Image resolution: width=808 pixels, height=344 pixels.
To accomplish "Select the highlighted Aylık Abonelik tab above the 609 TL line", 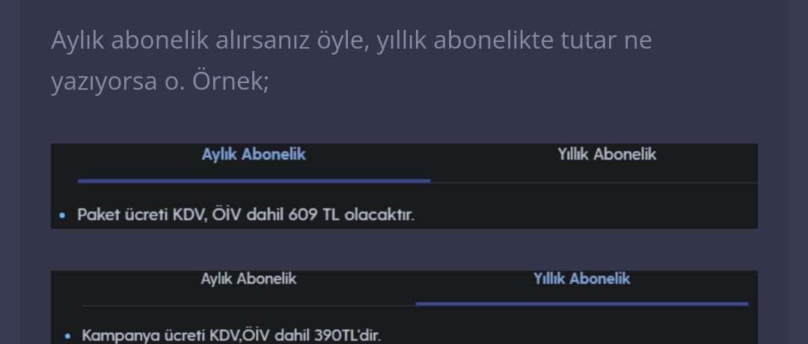I will point(254,155).
